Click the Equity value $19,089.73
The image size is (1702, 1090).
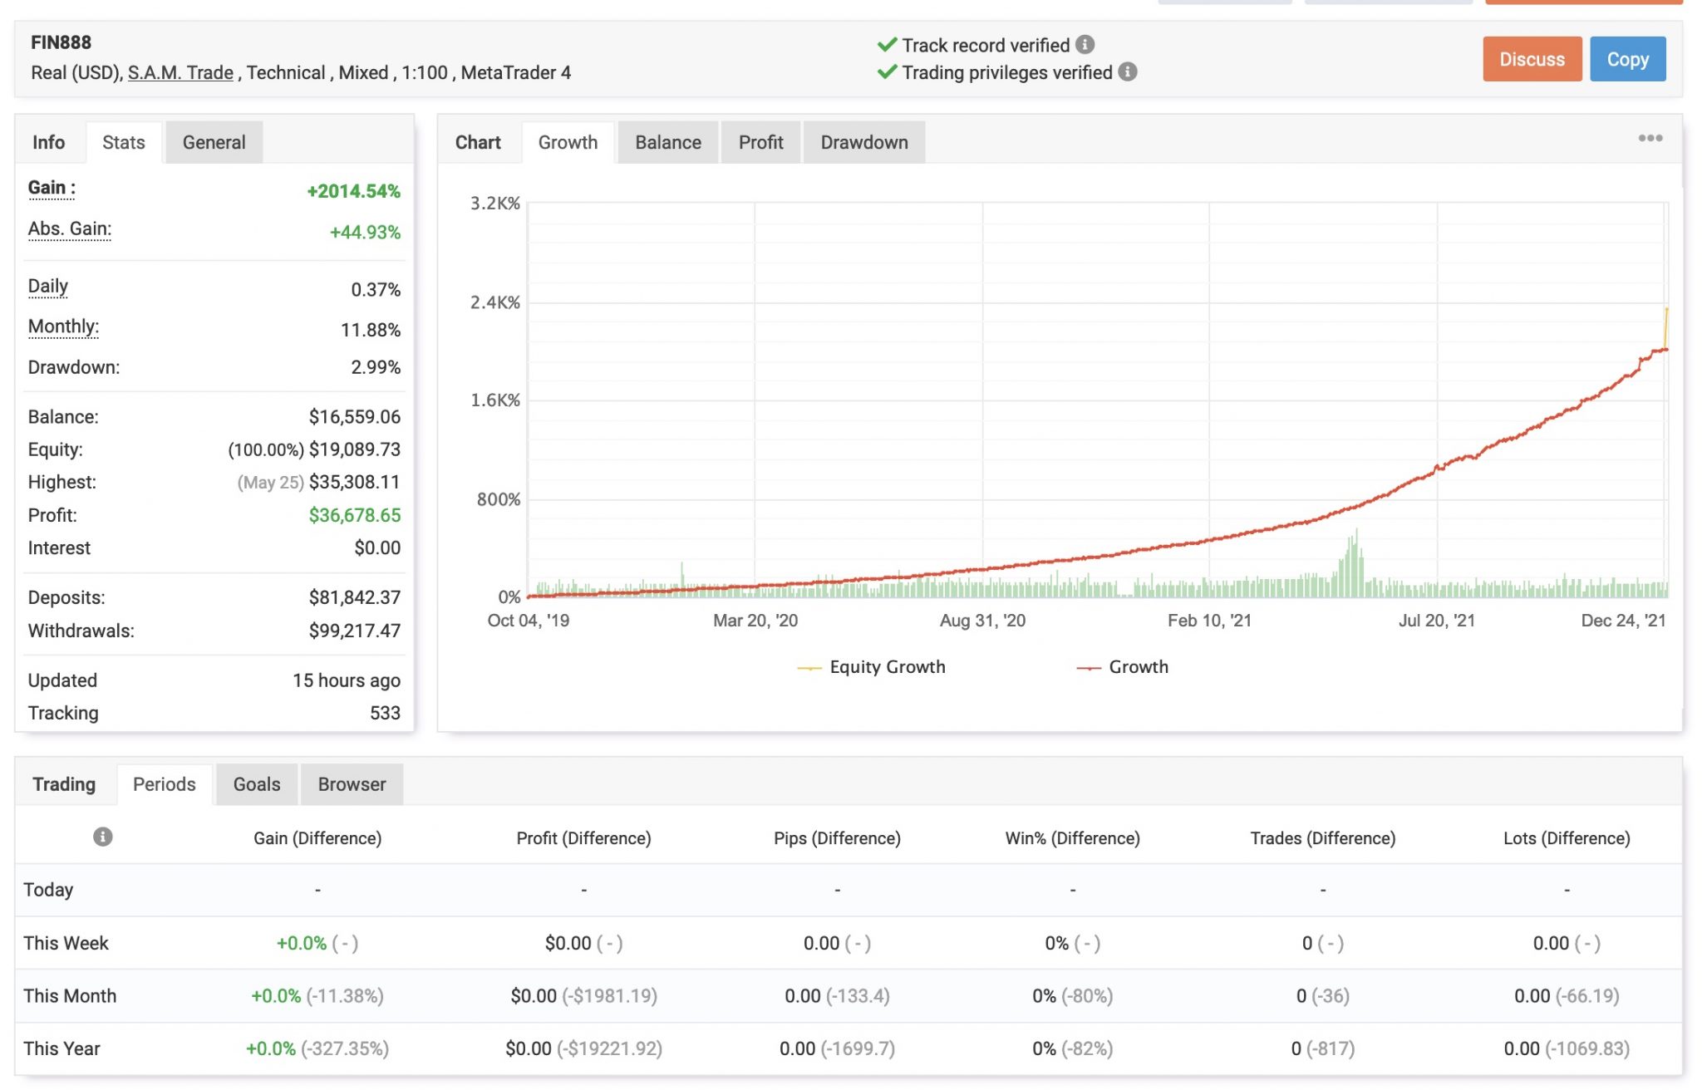click(x=355, y=449)
